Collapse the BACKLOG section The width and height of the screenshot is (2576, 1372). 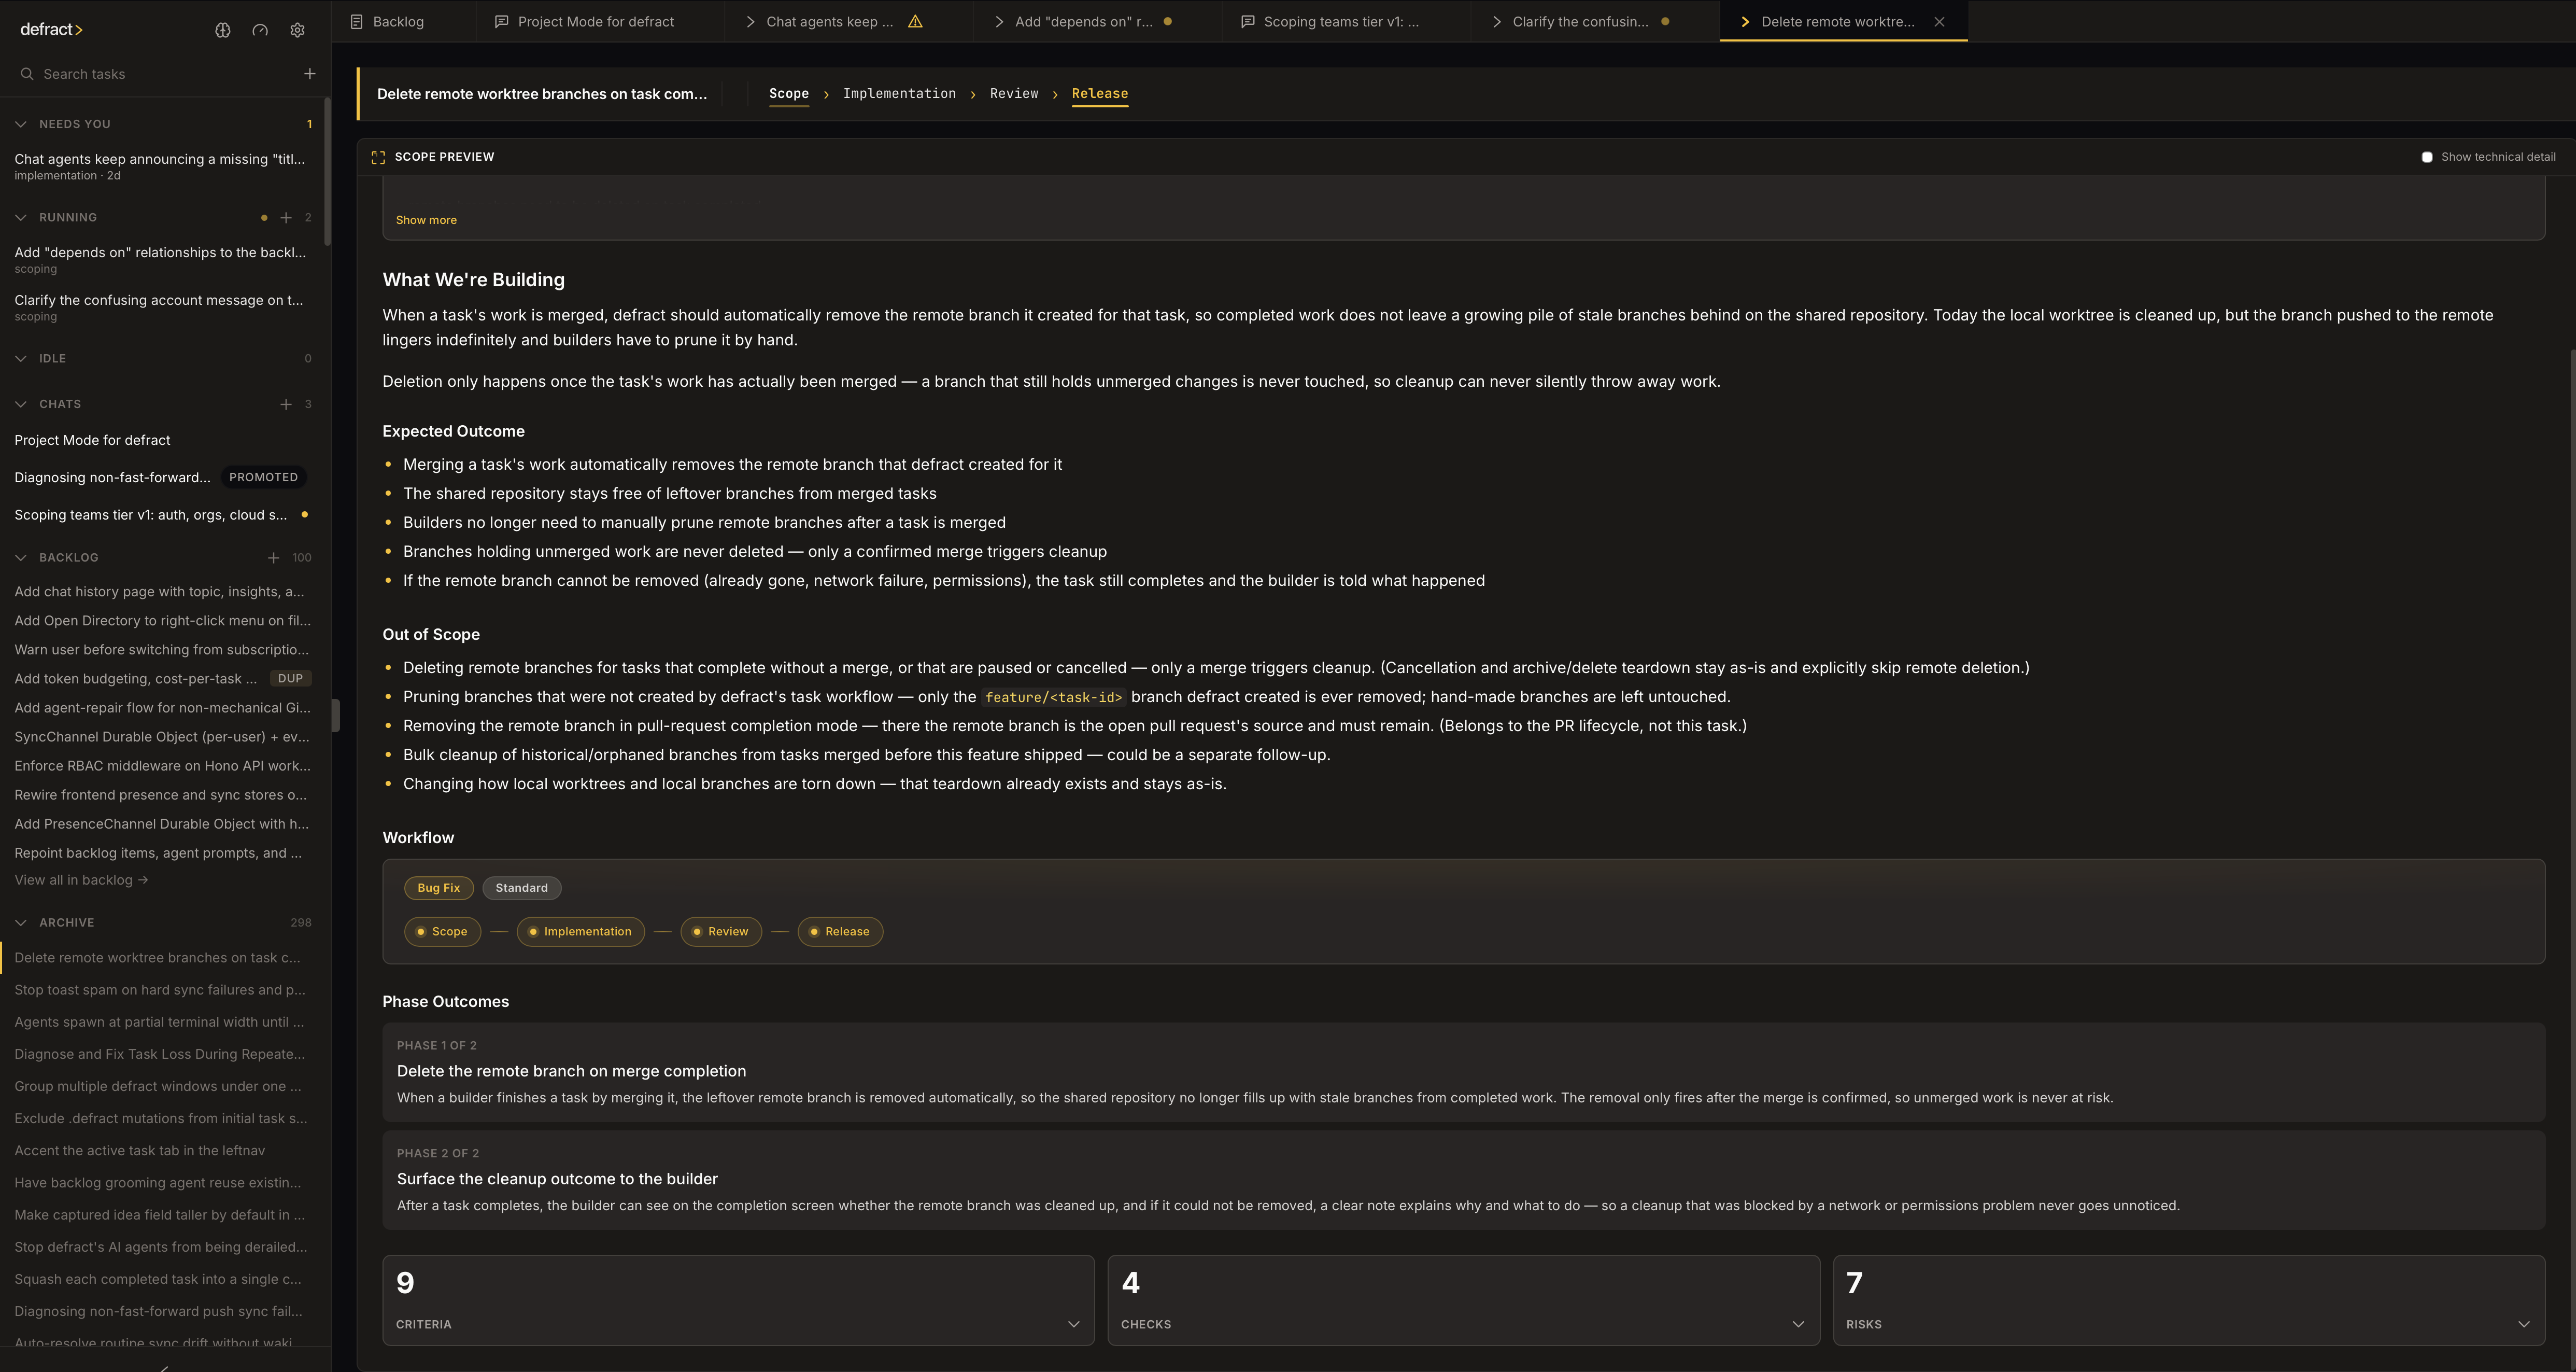[x=21, y=557]
